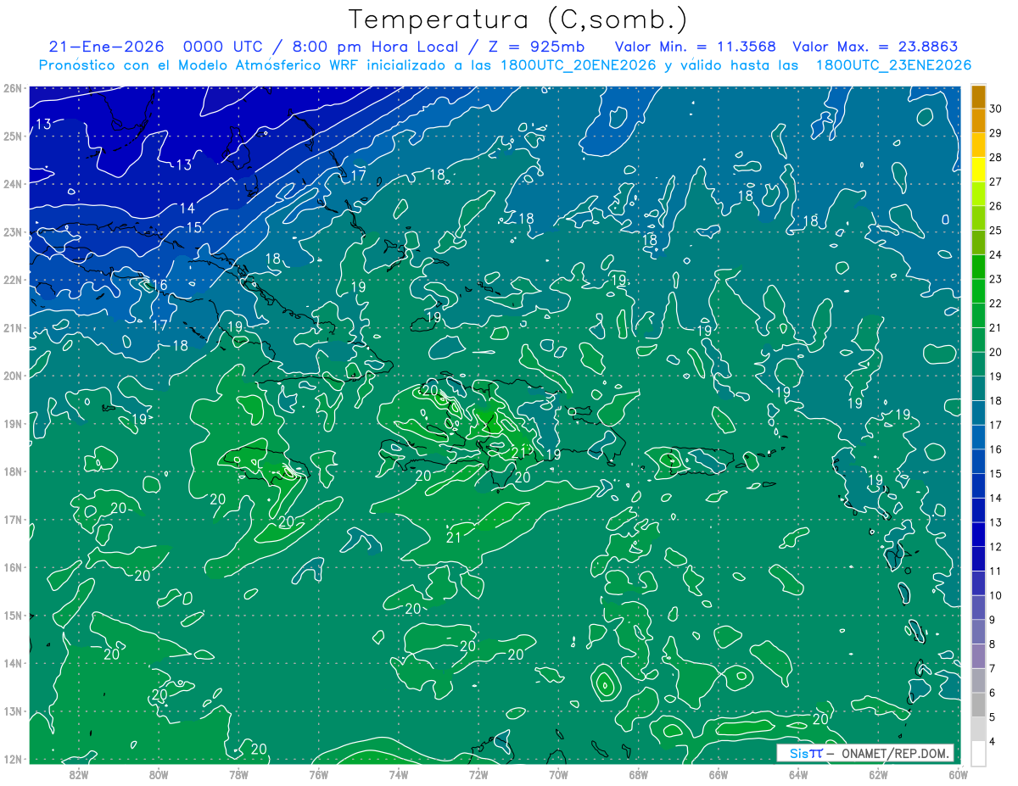Click longitude axis label "72W"
Screen dimensions: 1018x786
[x=478, y=774]
